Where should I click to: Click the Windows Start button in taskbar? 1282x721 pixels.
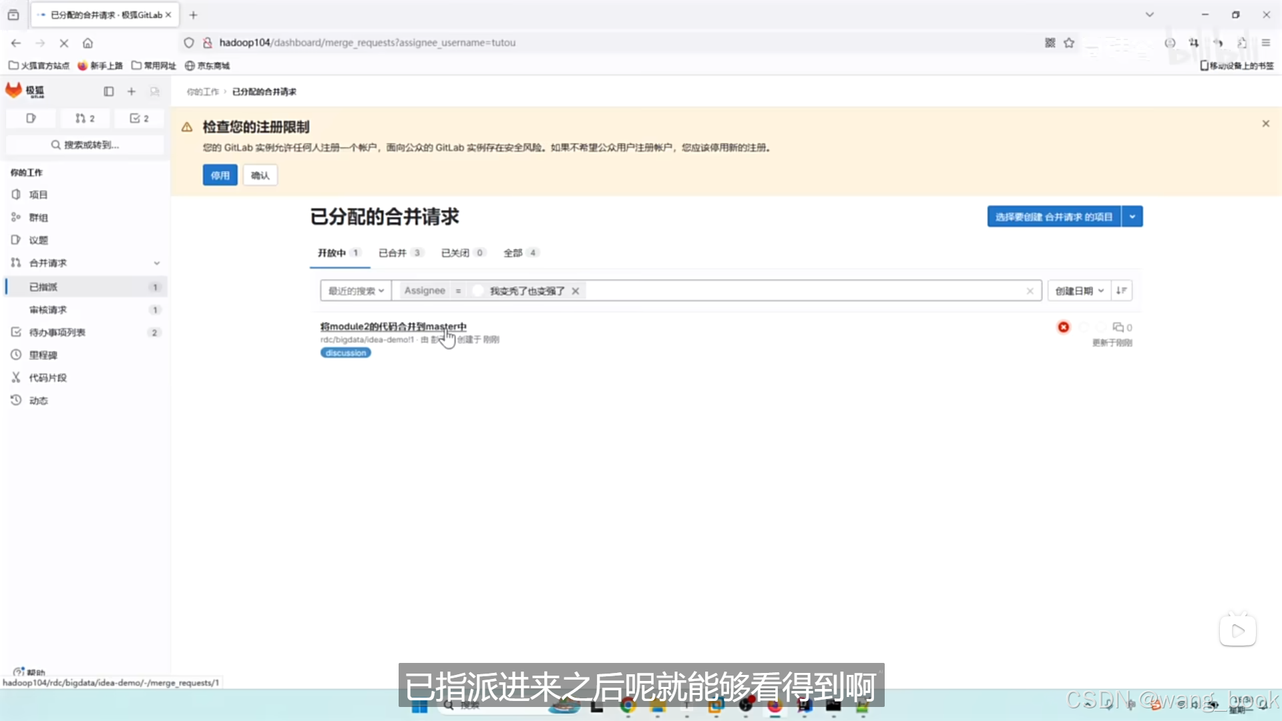click(419, 706)
